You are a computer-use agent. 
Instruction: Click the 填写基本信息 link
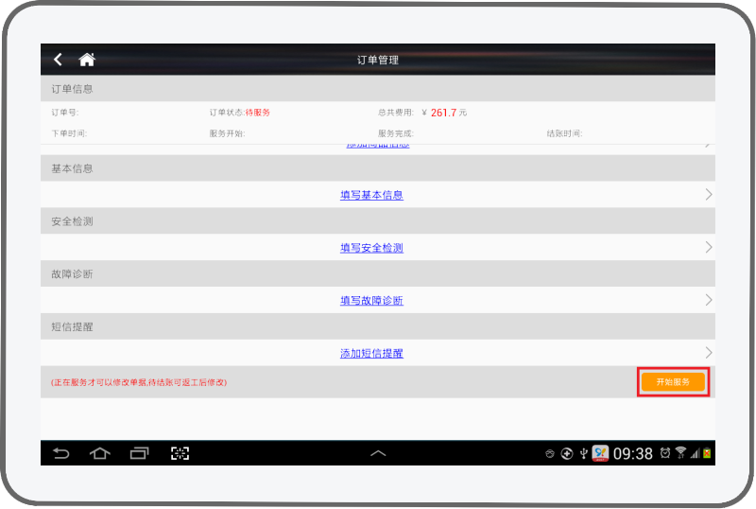[371, 195]
